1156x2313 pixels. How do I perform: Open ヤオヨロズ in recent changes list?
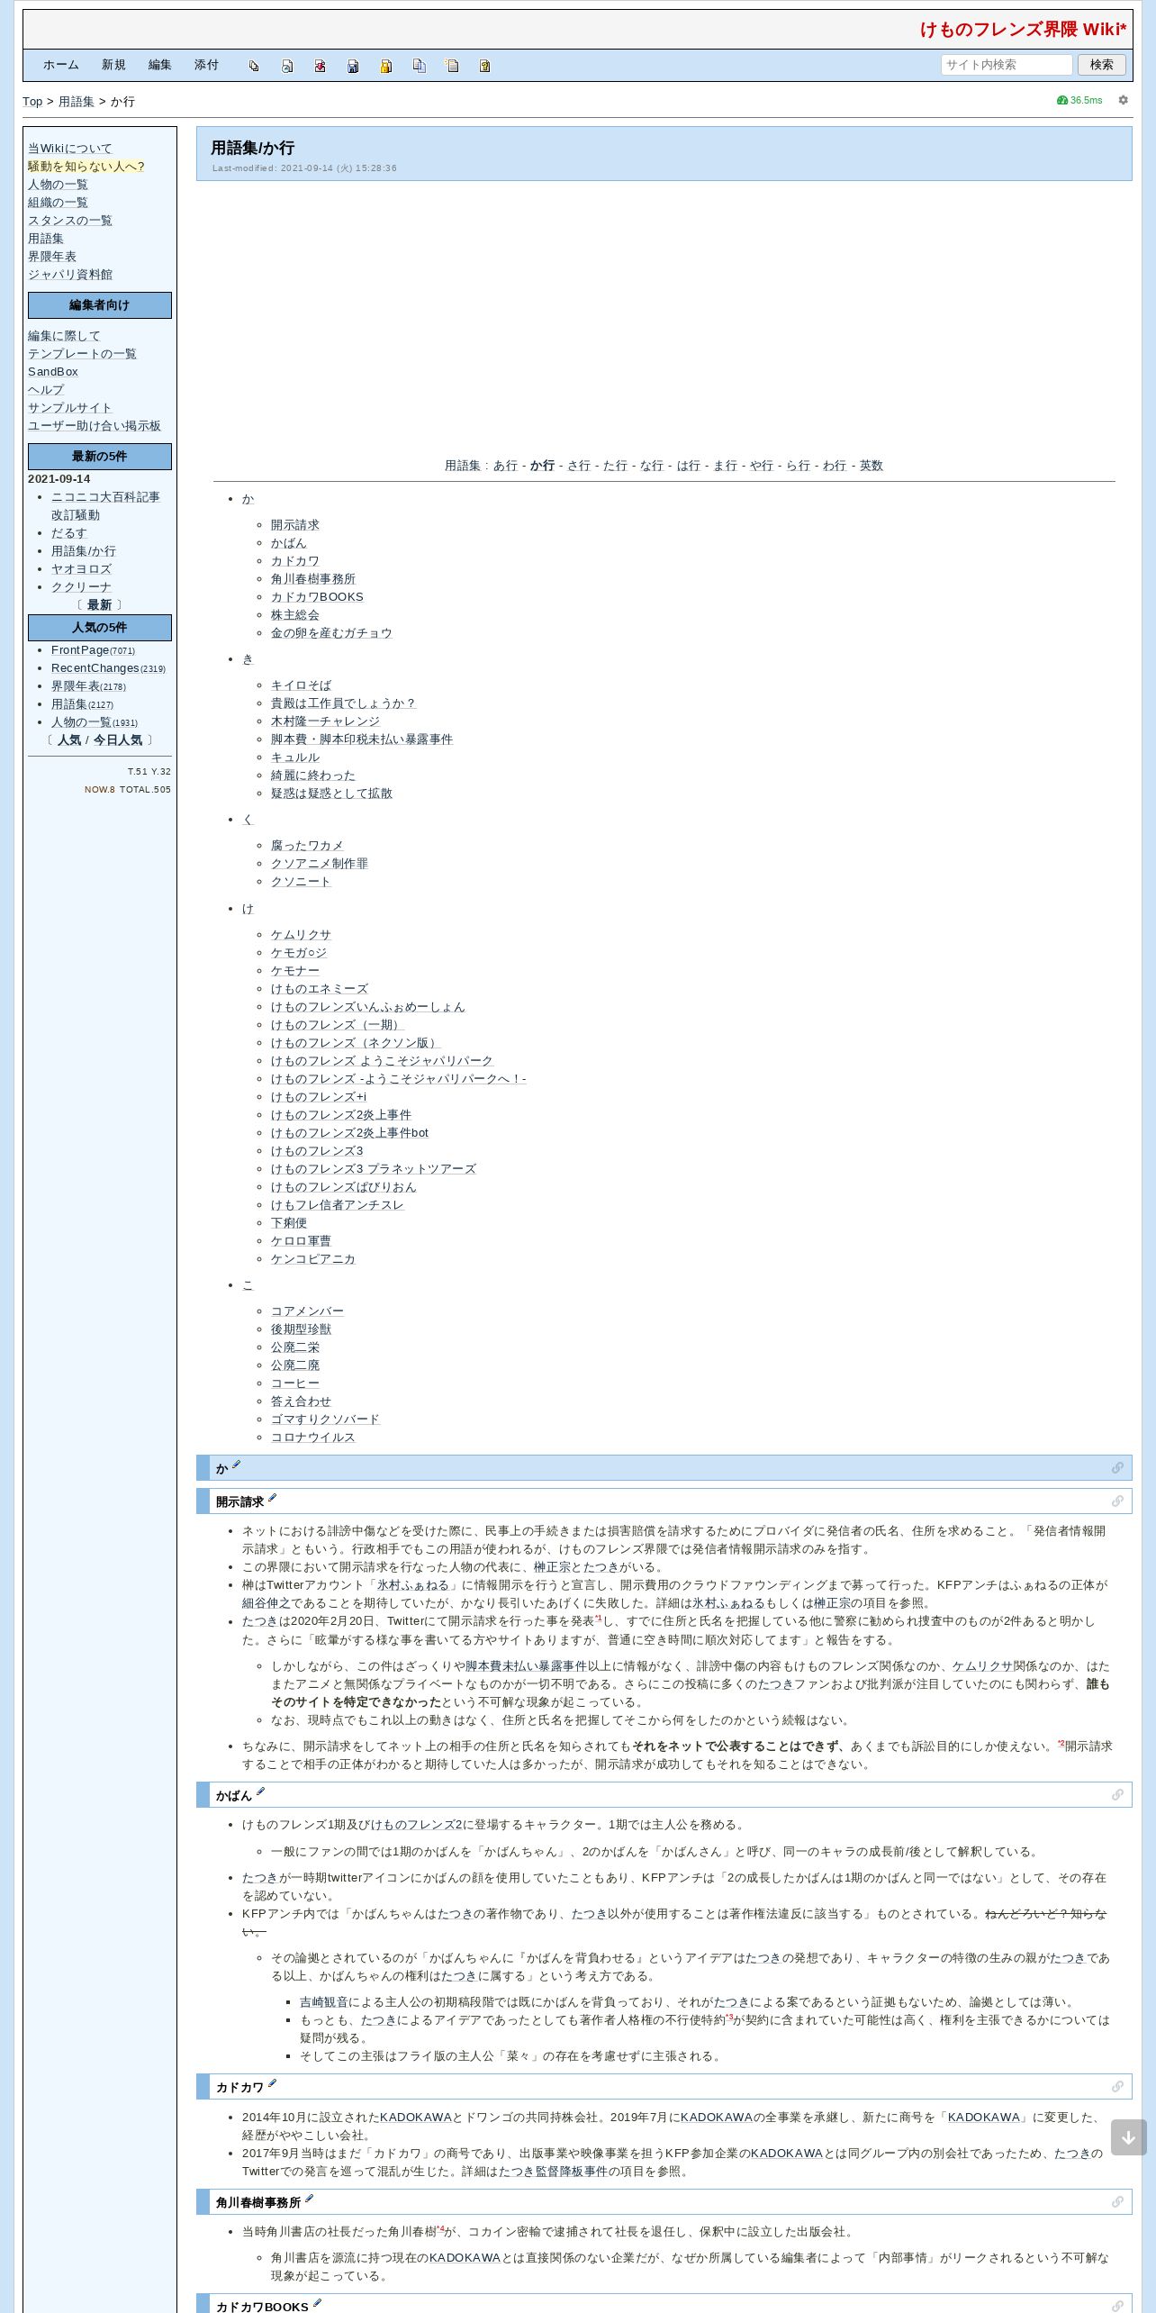(x=82, y=569)
